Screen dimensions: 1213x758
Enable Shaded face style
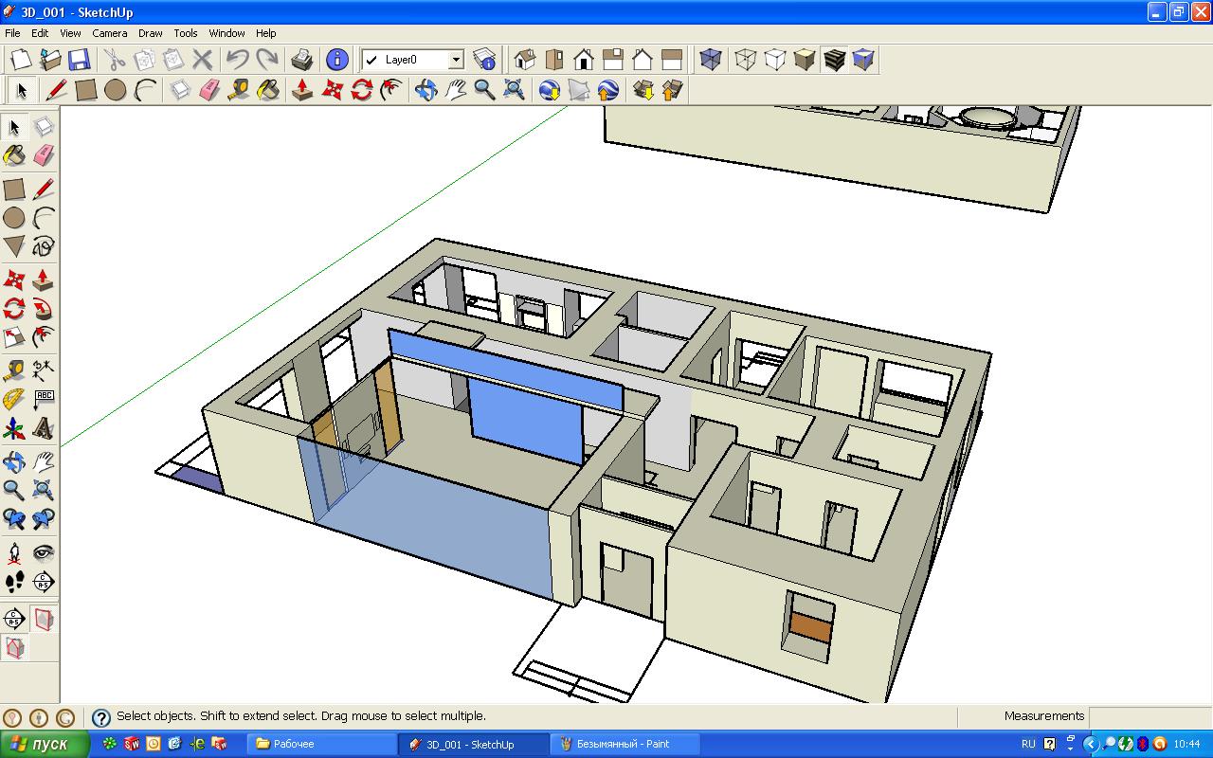tap(805, 60)
